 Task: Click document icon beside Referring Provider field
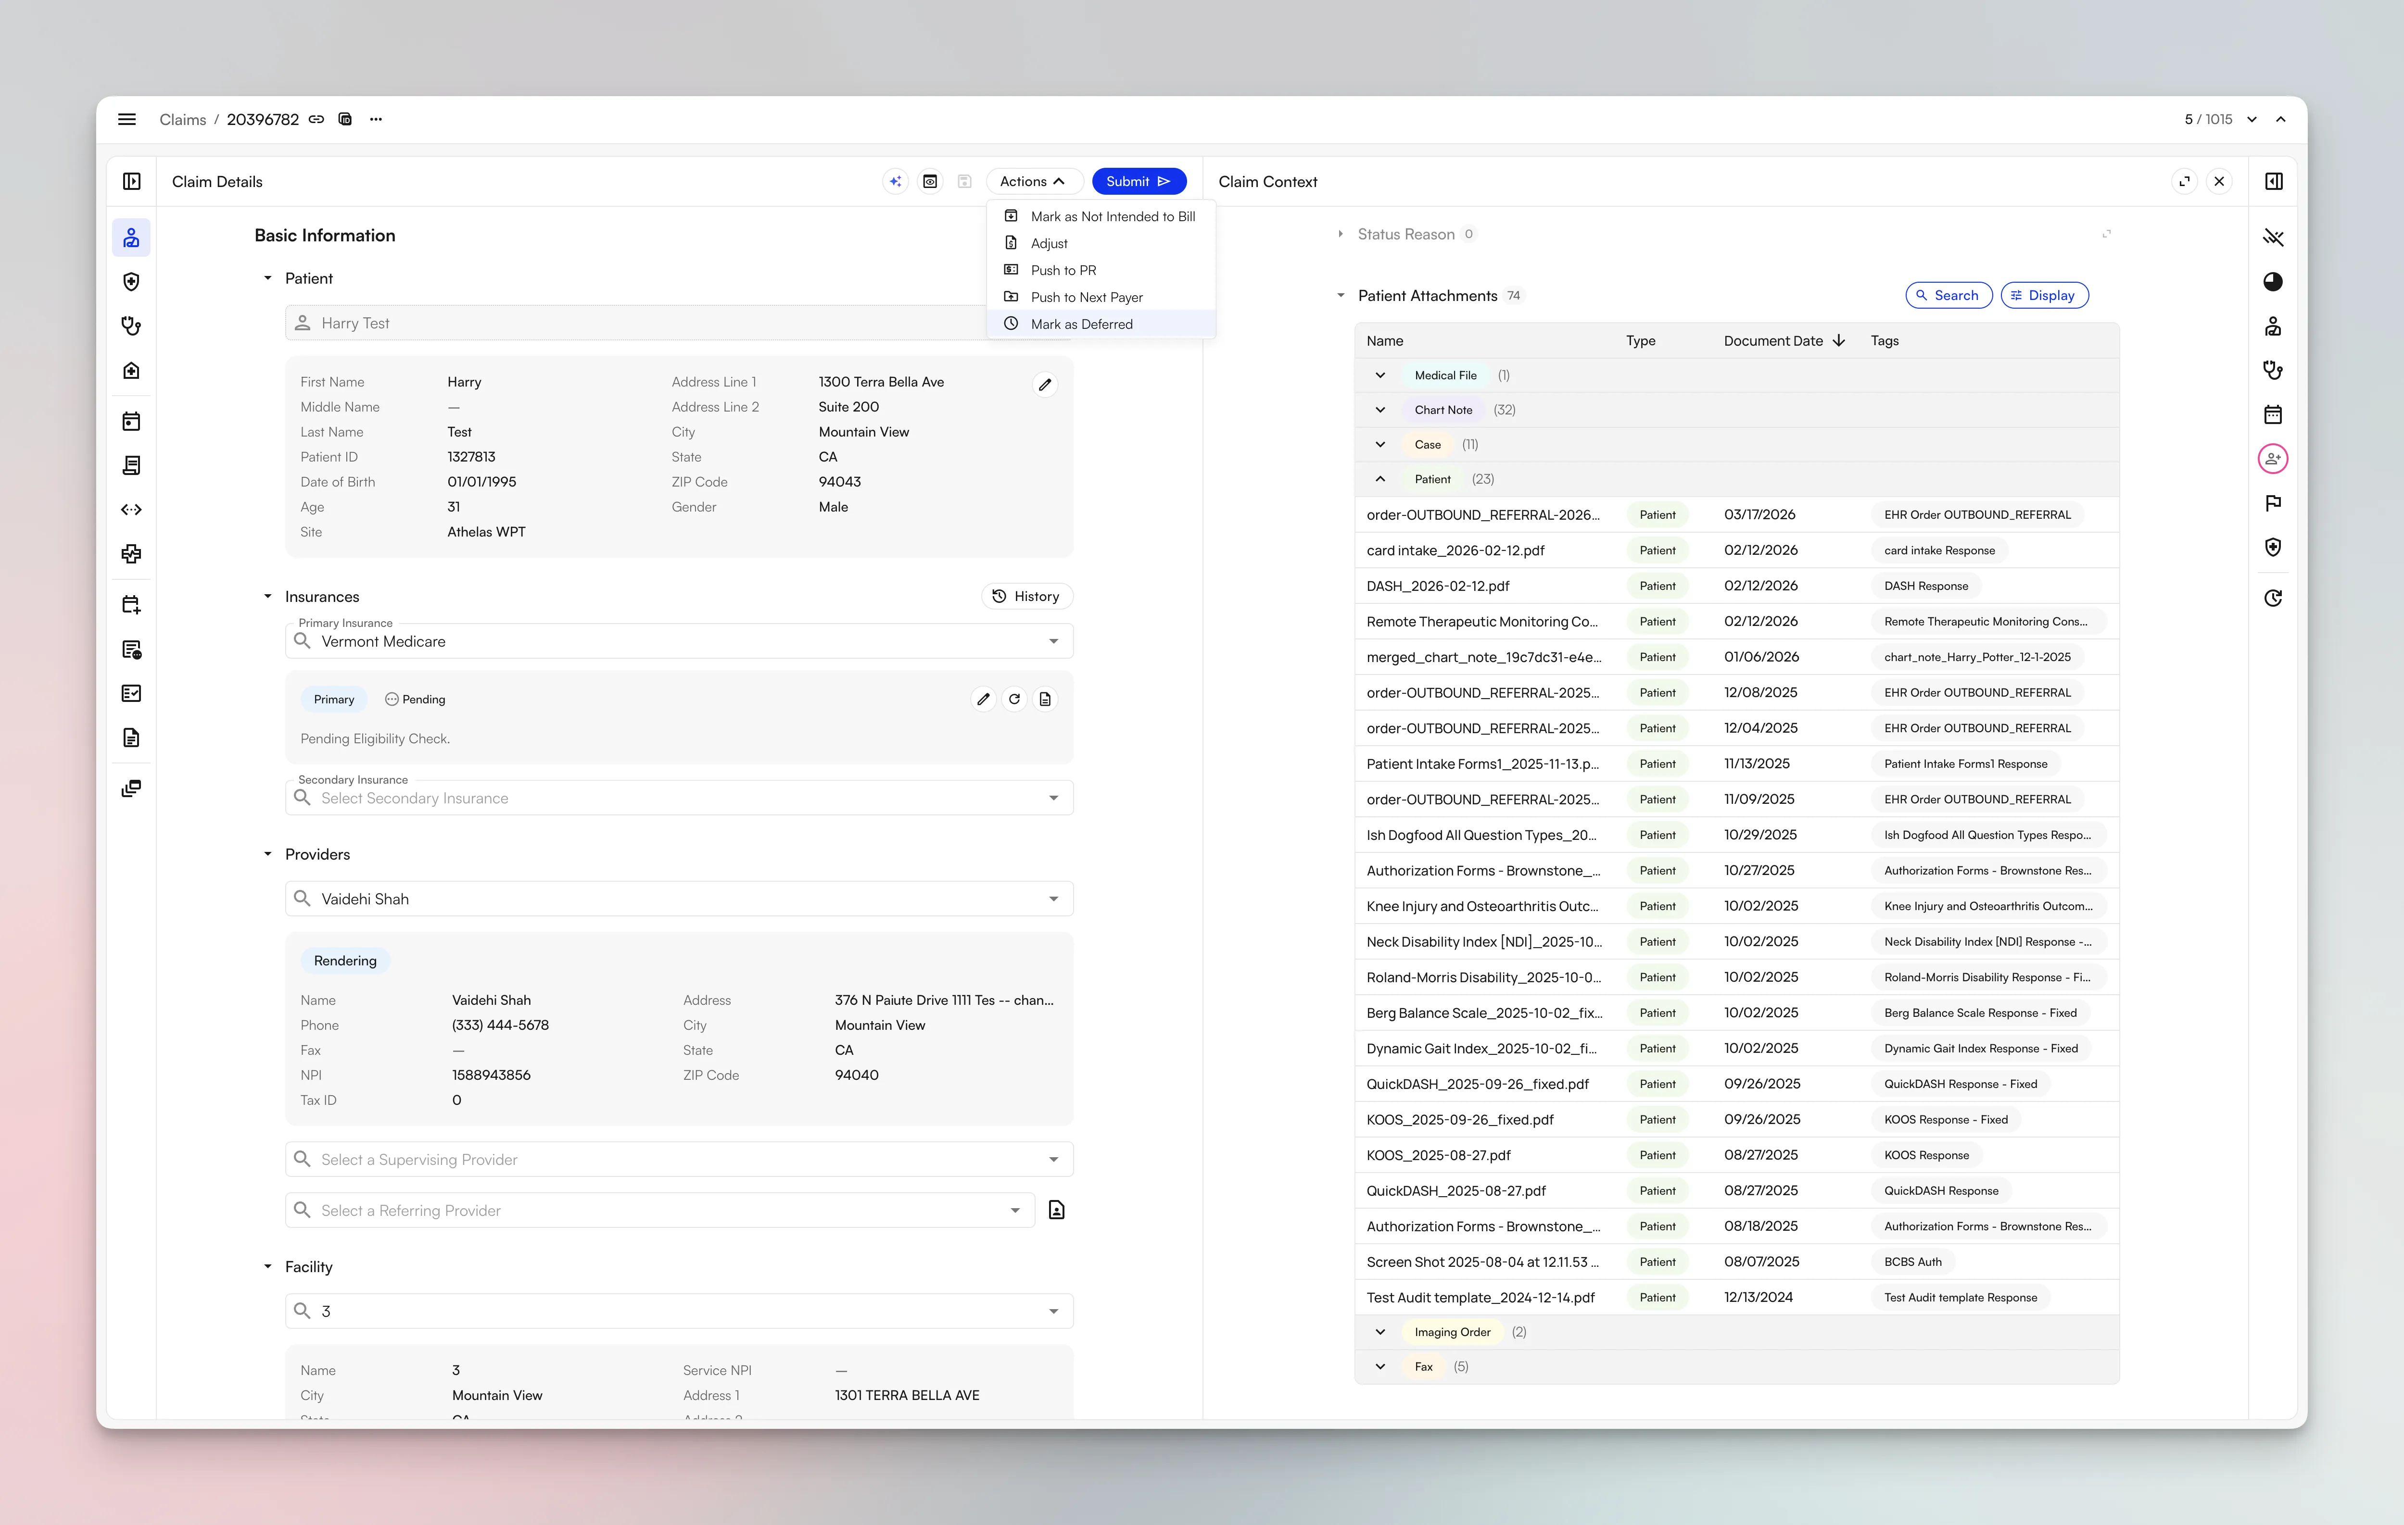(x=1057, y=1211)
